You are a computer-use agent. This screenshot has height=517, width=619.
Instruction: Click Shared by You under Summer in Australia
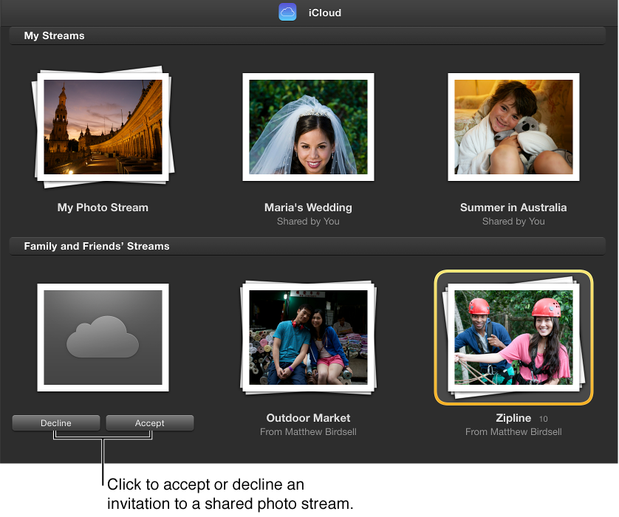tap(513, 221)
